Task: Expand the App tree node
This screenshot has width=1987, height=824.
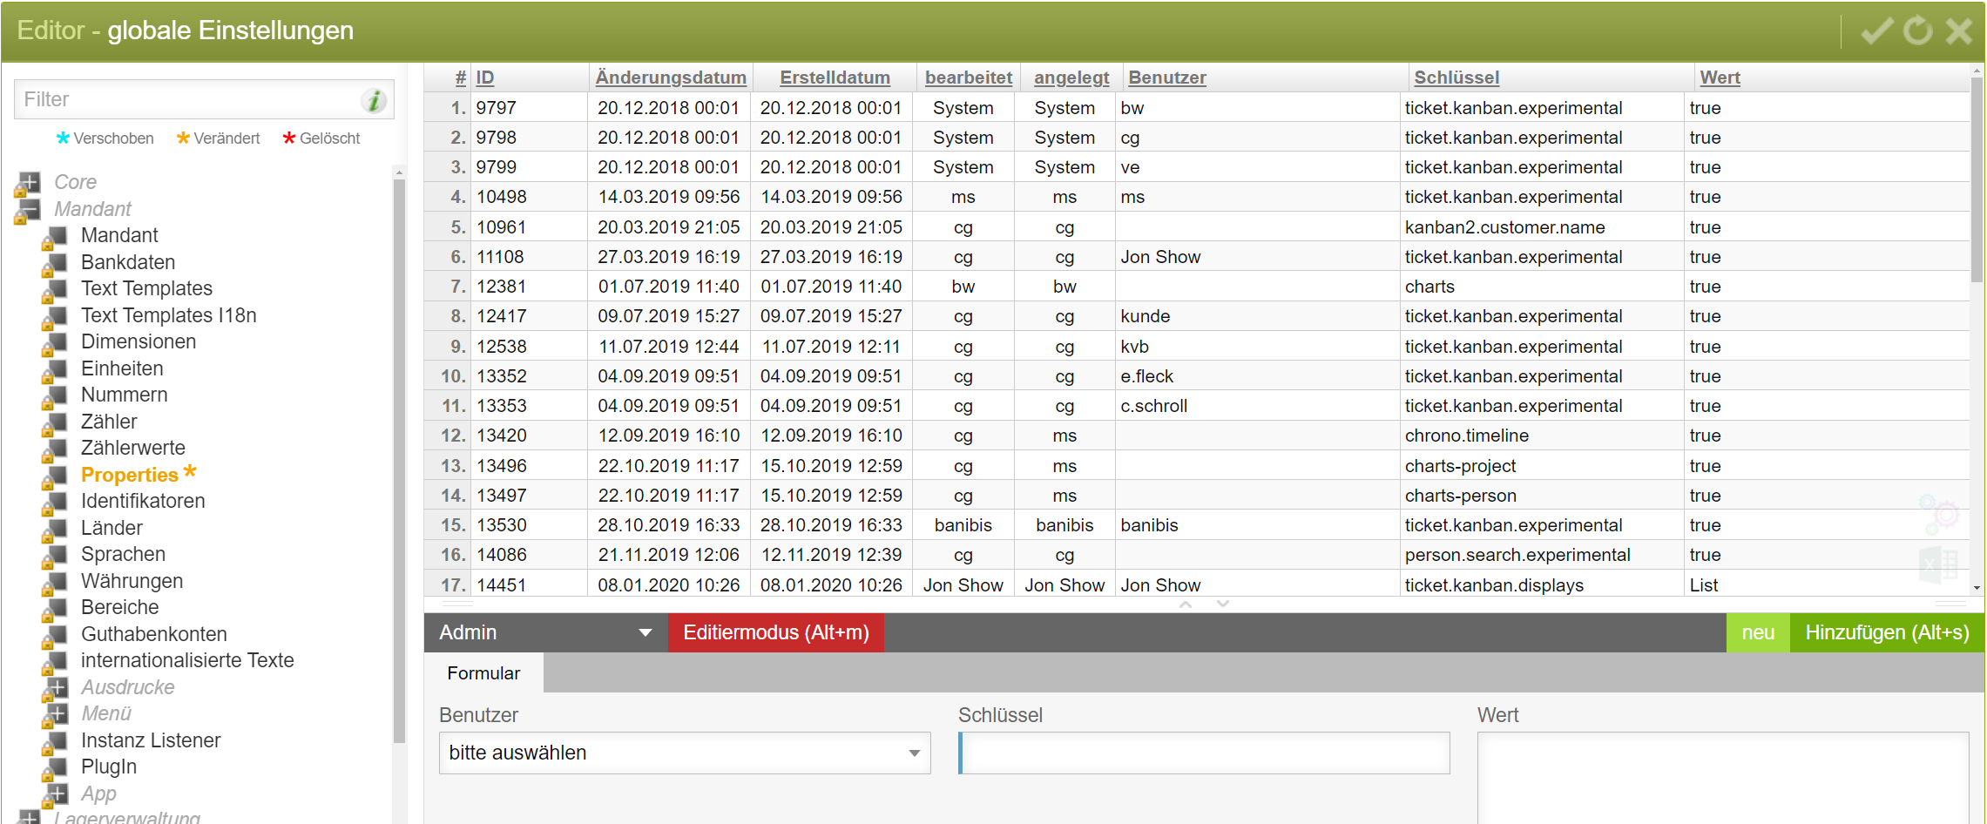Action: pyautogui.click(x=54, y=794)
